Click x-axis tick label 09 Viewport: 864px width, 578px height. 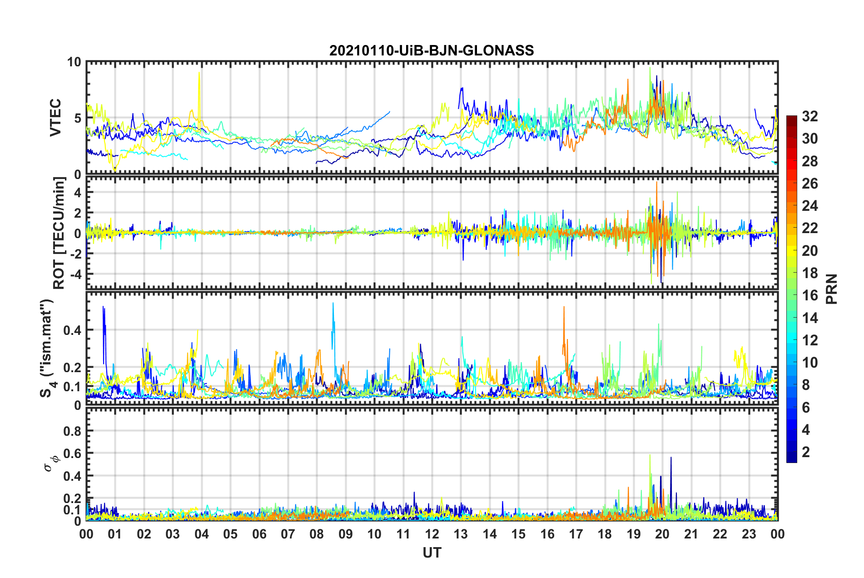345,534
